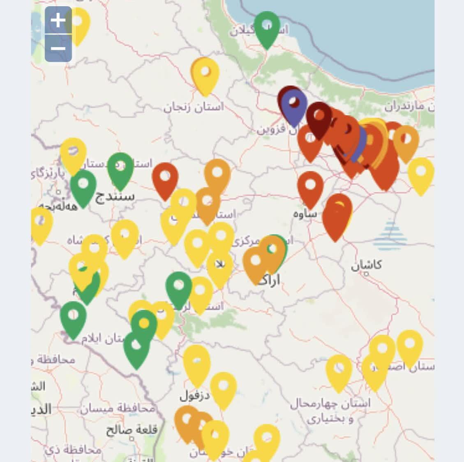Click the dark maroon marker east of Qazvin
Viewport: 464px width, 462px height.
coord(319,118)
